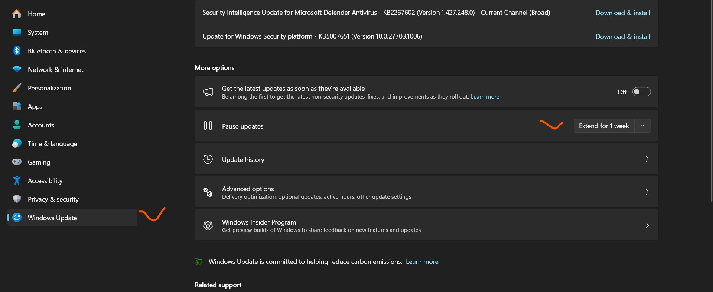Select Privacy & security category
This screenshot has width=713, height=292.
[72, 199]
